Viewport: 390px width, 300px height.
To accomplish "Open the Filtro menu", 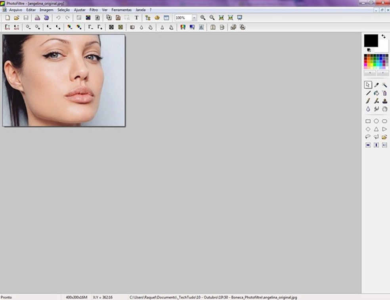I will point(94,10).
